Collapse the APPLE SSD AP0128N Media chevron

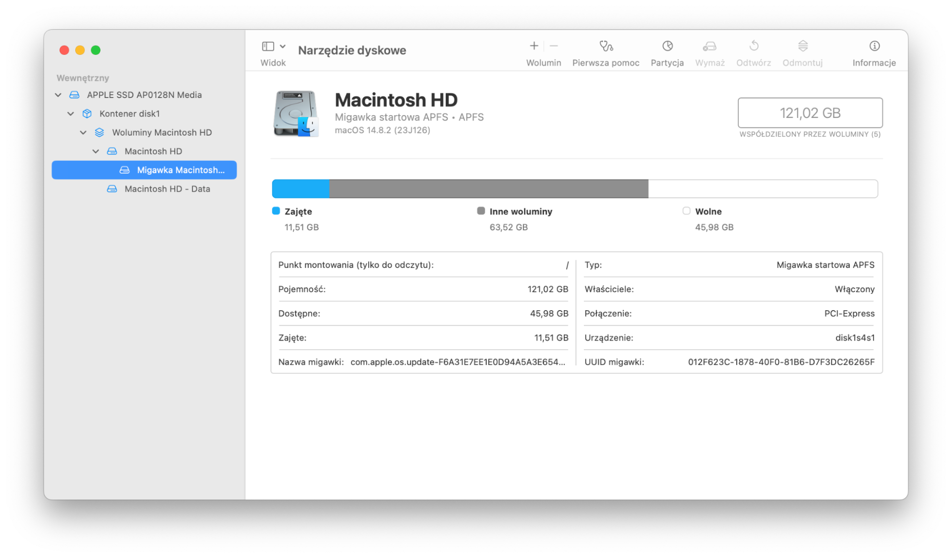pyautogui.click(x=58, y=95)
